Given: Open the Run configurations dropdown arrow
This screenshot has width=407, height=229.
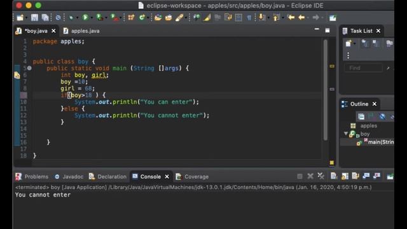Looking at the screenshot, I should pyautogui.click(x=92, y=18).
